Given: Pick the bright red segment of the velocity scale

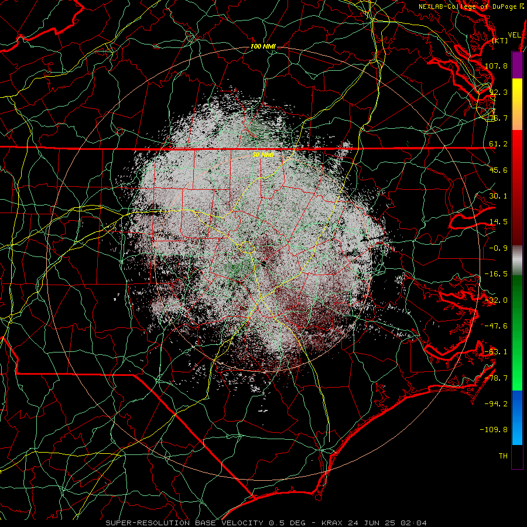Looking at the screenshot, I should tap(517, 188).
